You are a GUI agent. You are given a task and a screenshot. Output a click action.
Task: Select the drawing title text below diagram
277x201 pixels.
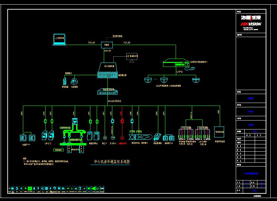coord(111,162)
